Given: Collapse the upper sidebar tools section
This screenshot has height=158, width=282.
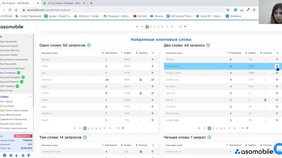Looking at the screenshot, I should pyautogui.click(x=30, y=37).
